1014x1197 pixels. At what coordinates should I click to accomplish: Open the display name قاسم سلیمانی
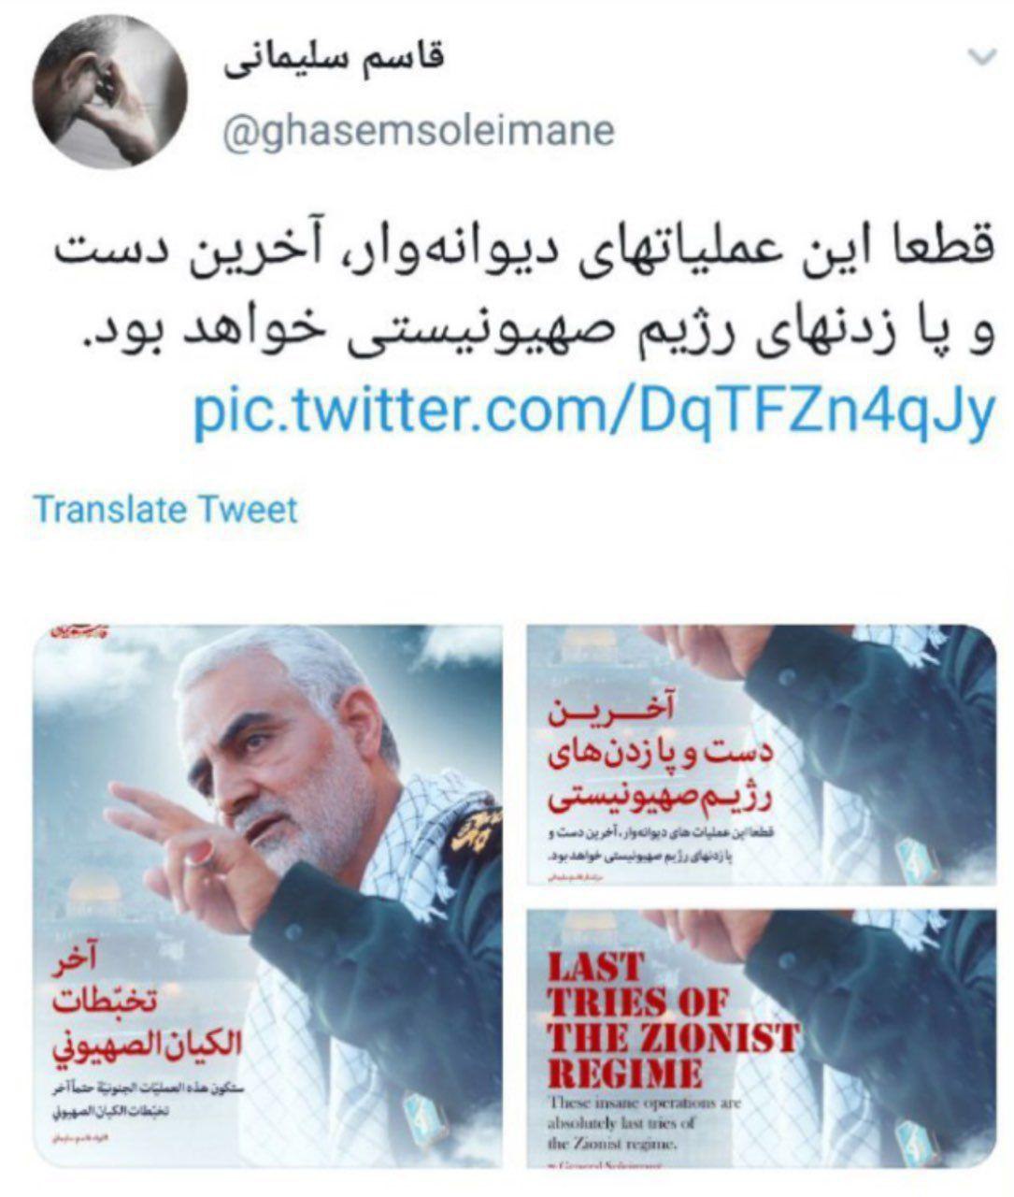[335, 58]
